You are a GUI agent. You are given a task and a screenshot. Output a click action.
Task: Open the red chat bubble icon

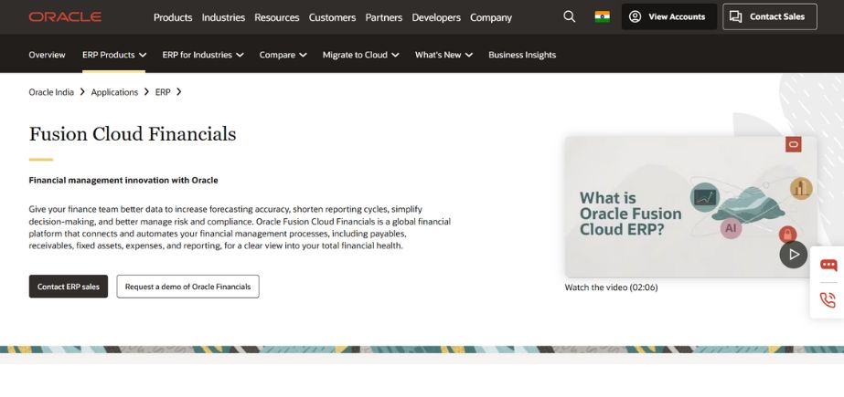828,265
